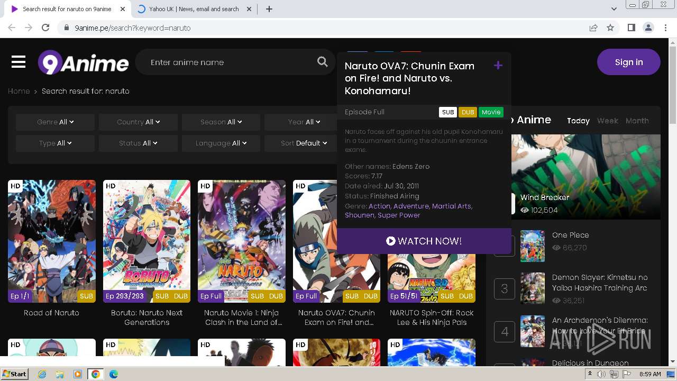Go to the Home breadcrumb link

coord(19,91)
